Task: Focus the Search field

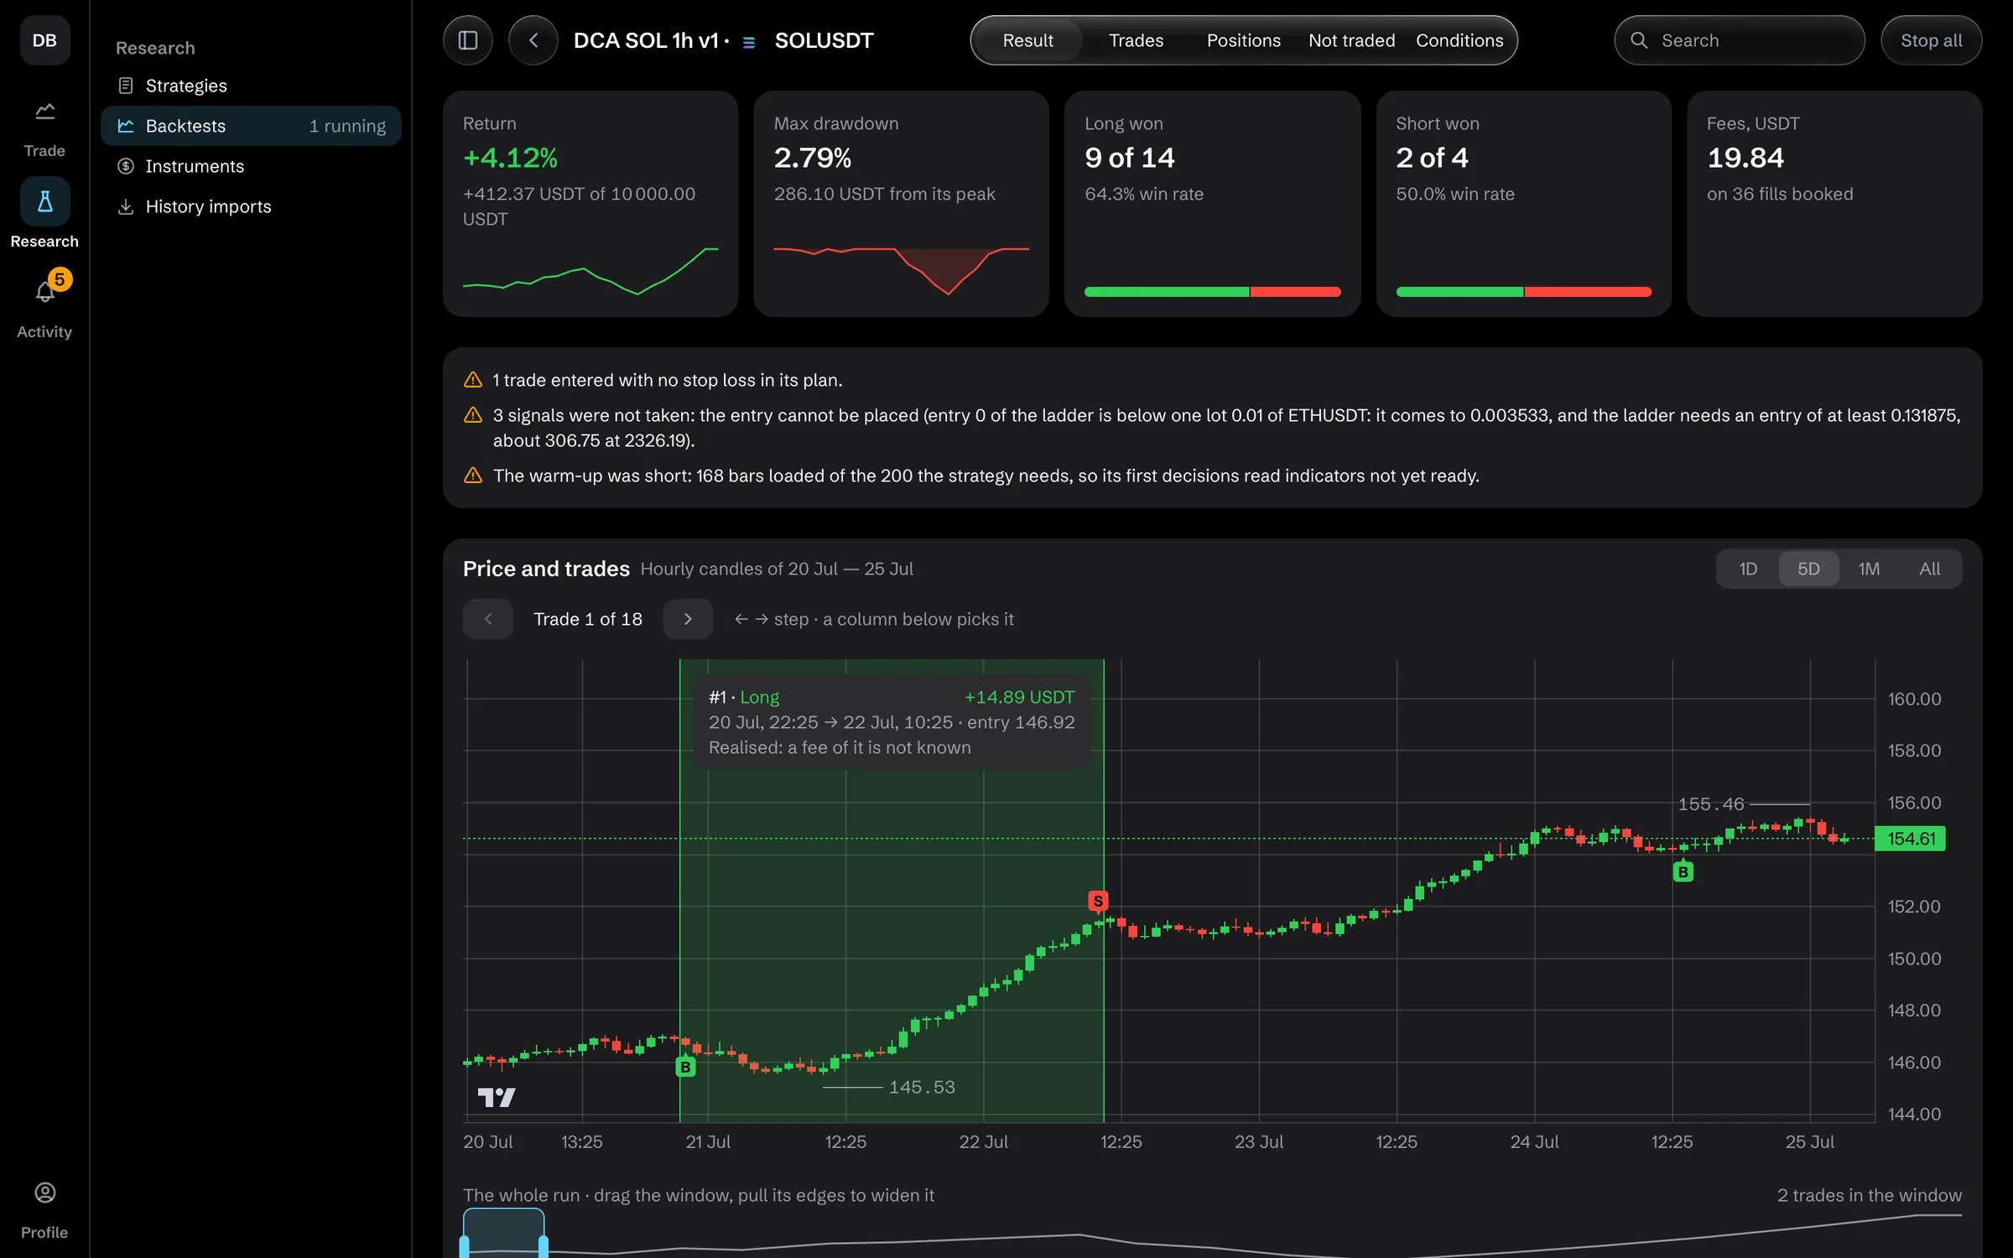Action: click(x=1739, y=40)
